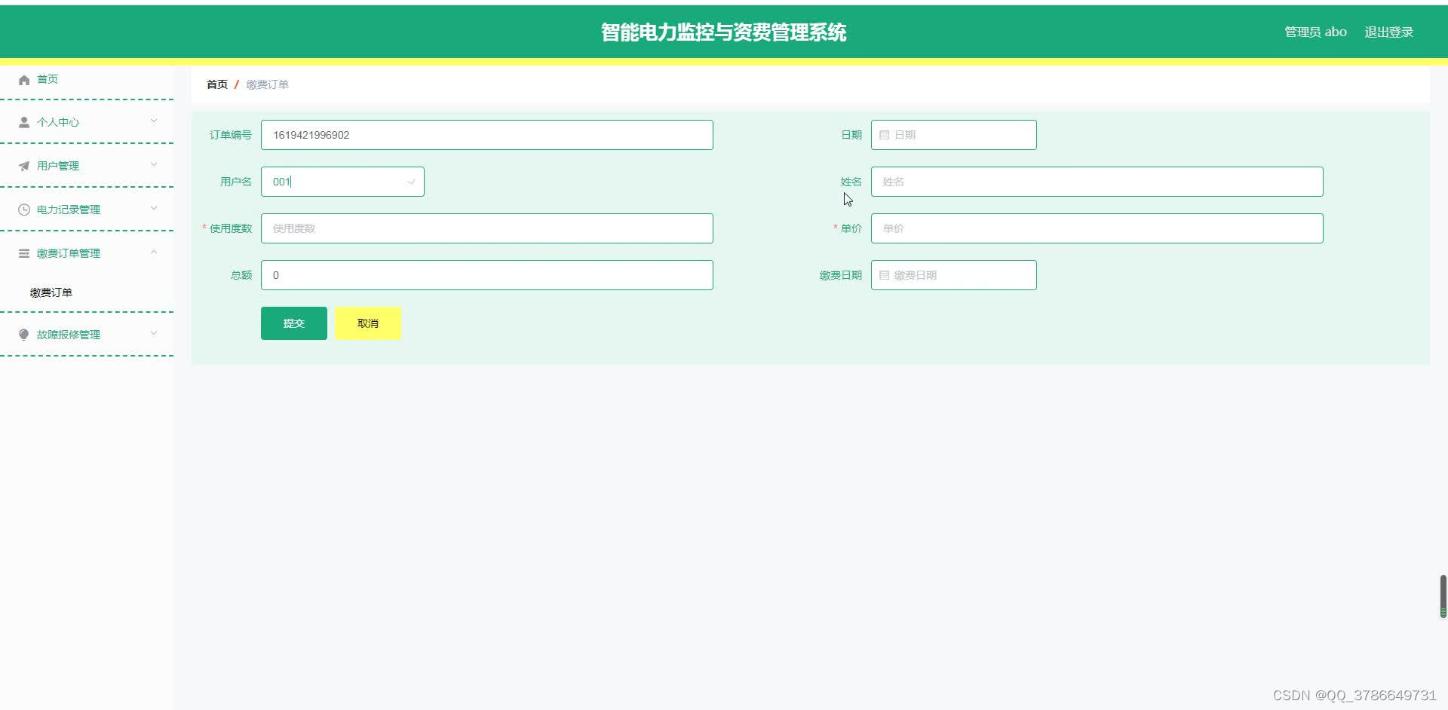Click 管理员 abo user label
1448x710 pixels.
pyautogui.click(x=1315, y=32)
